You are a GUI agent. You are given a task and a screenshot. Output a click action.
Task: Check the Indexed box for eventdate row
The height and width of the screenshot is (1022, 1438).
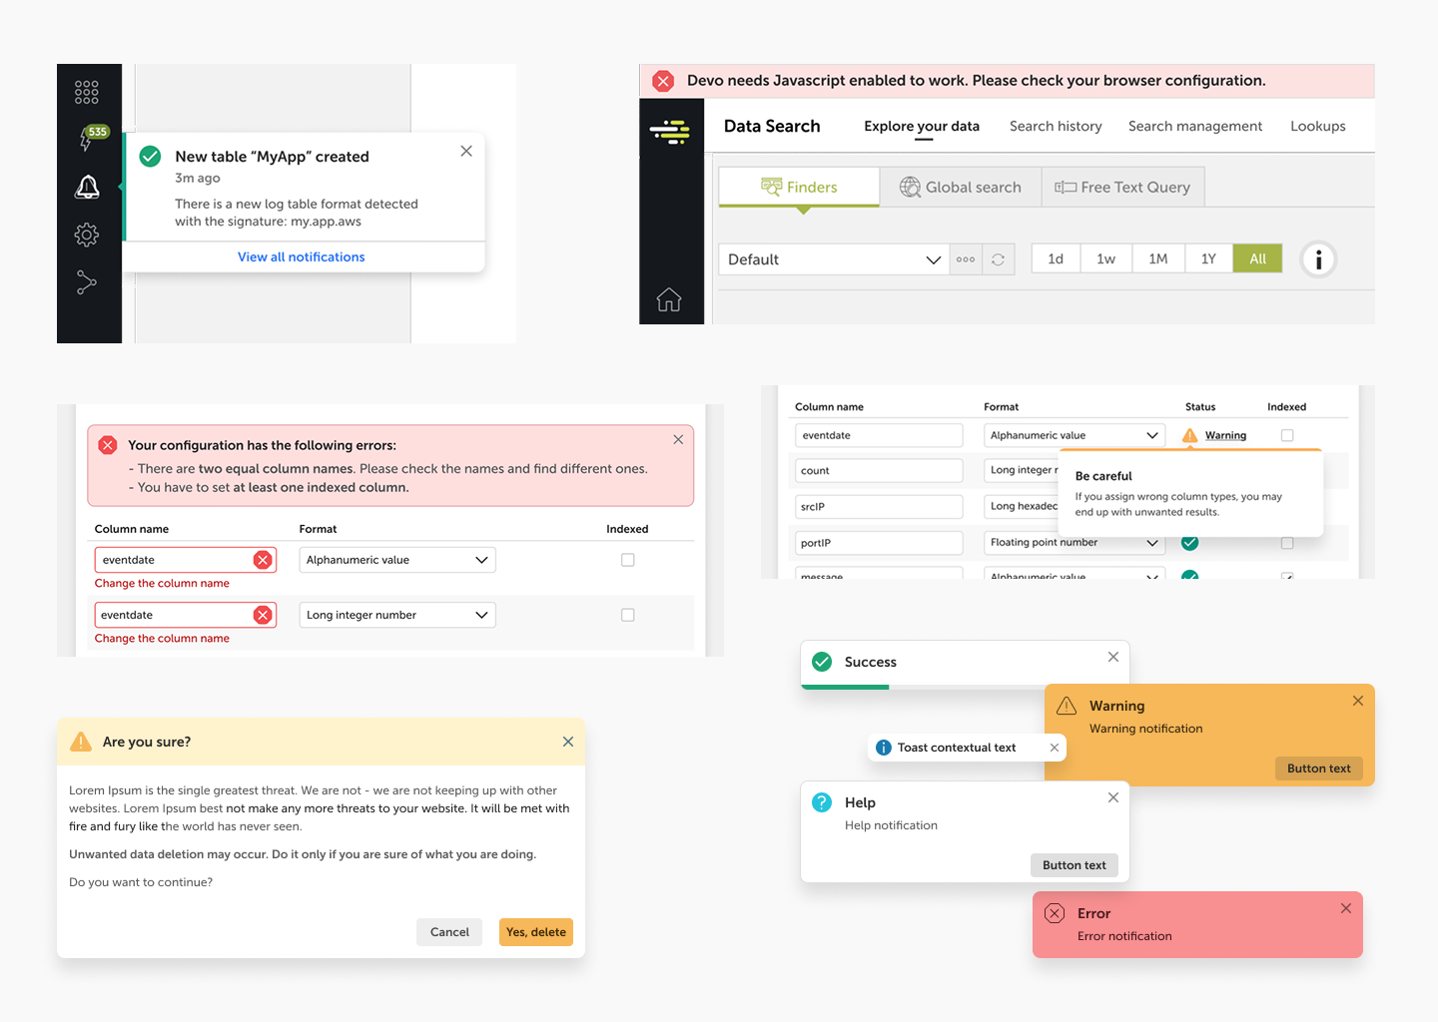pyautogui.click(x=1287, y=435)
